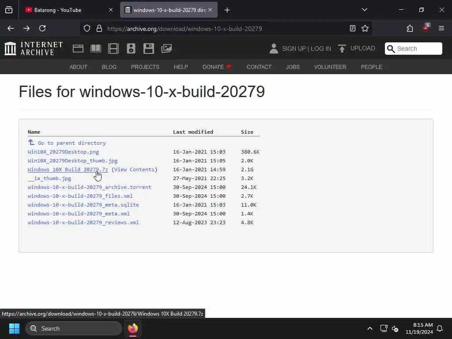Click the taskbar Search box

(x=74, y=328)
